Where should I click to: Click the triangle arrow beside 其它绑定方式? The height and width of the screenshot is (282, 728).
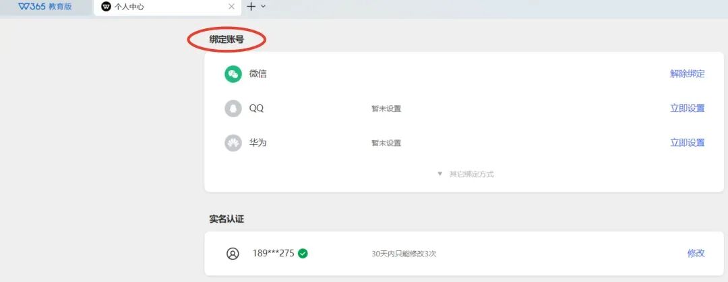(440, 174)
